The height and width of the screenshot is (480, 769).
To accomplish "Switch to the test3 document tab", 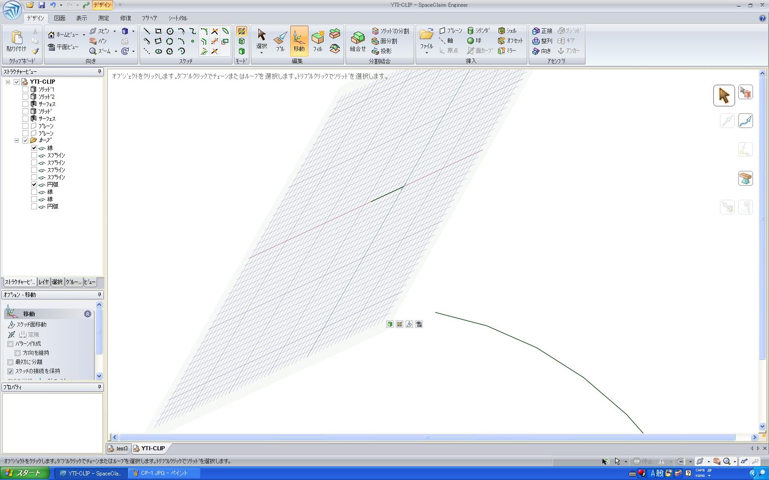I will click(x=119, y=448).
